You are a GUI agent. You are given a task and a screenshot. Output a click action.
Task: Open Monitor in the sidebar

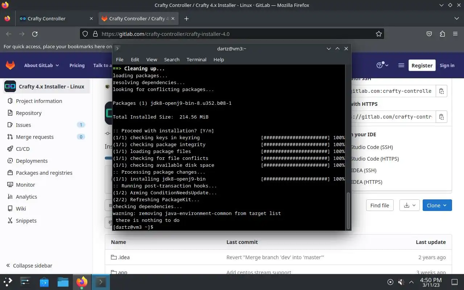tap(46, 185)
